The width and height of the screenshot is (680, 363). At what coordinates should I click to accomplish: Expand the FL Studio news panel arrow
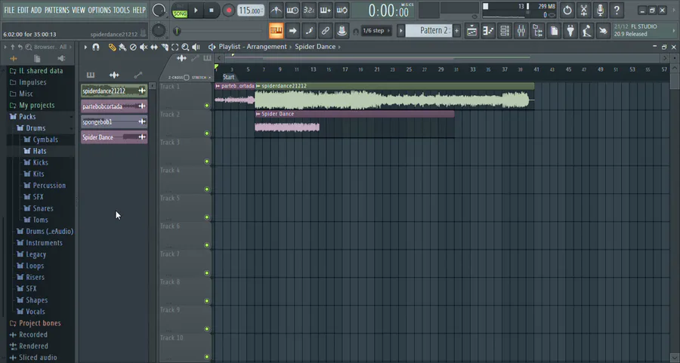(673, 31)
